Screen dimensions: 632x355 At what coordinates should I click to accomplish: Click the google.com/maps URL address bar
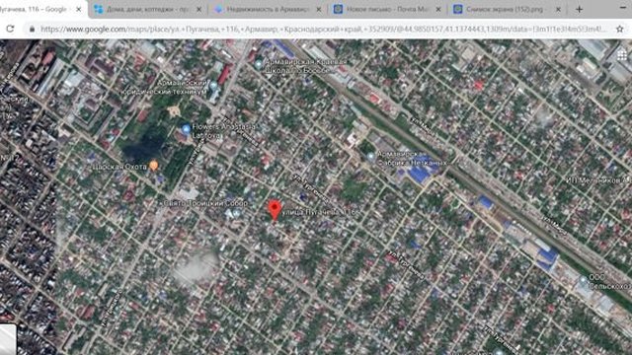pos(323,29)
